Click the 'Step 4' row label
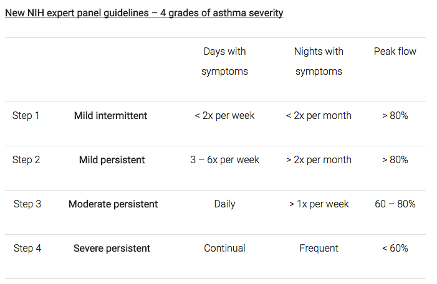Viewport: 437px width, 284px height. (x=27, y=249)
